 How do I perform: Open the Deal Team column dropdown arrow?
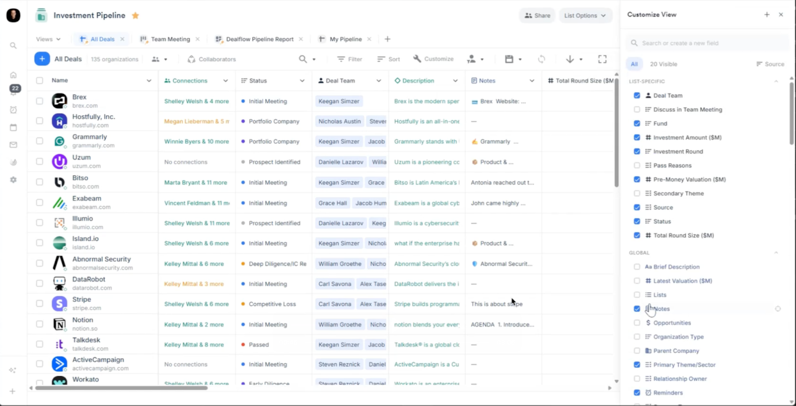(x=379, y=81)
